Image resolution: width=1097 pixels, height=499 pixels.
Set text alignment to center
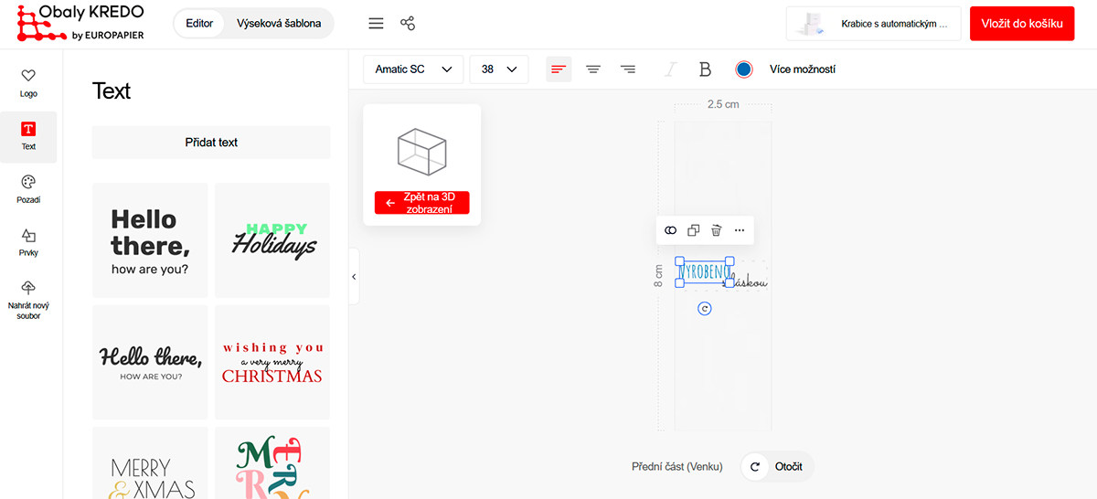tap(593, 69)
